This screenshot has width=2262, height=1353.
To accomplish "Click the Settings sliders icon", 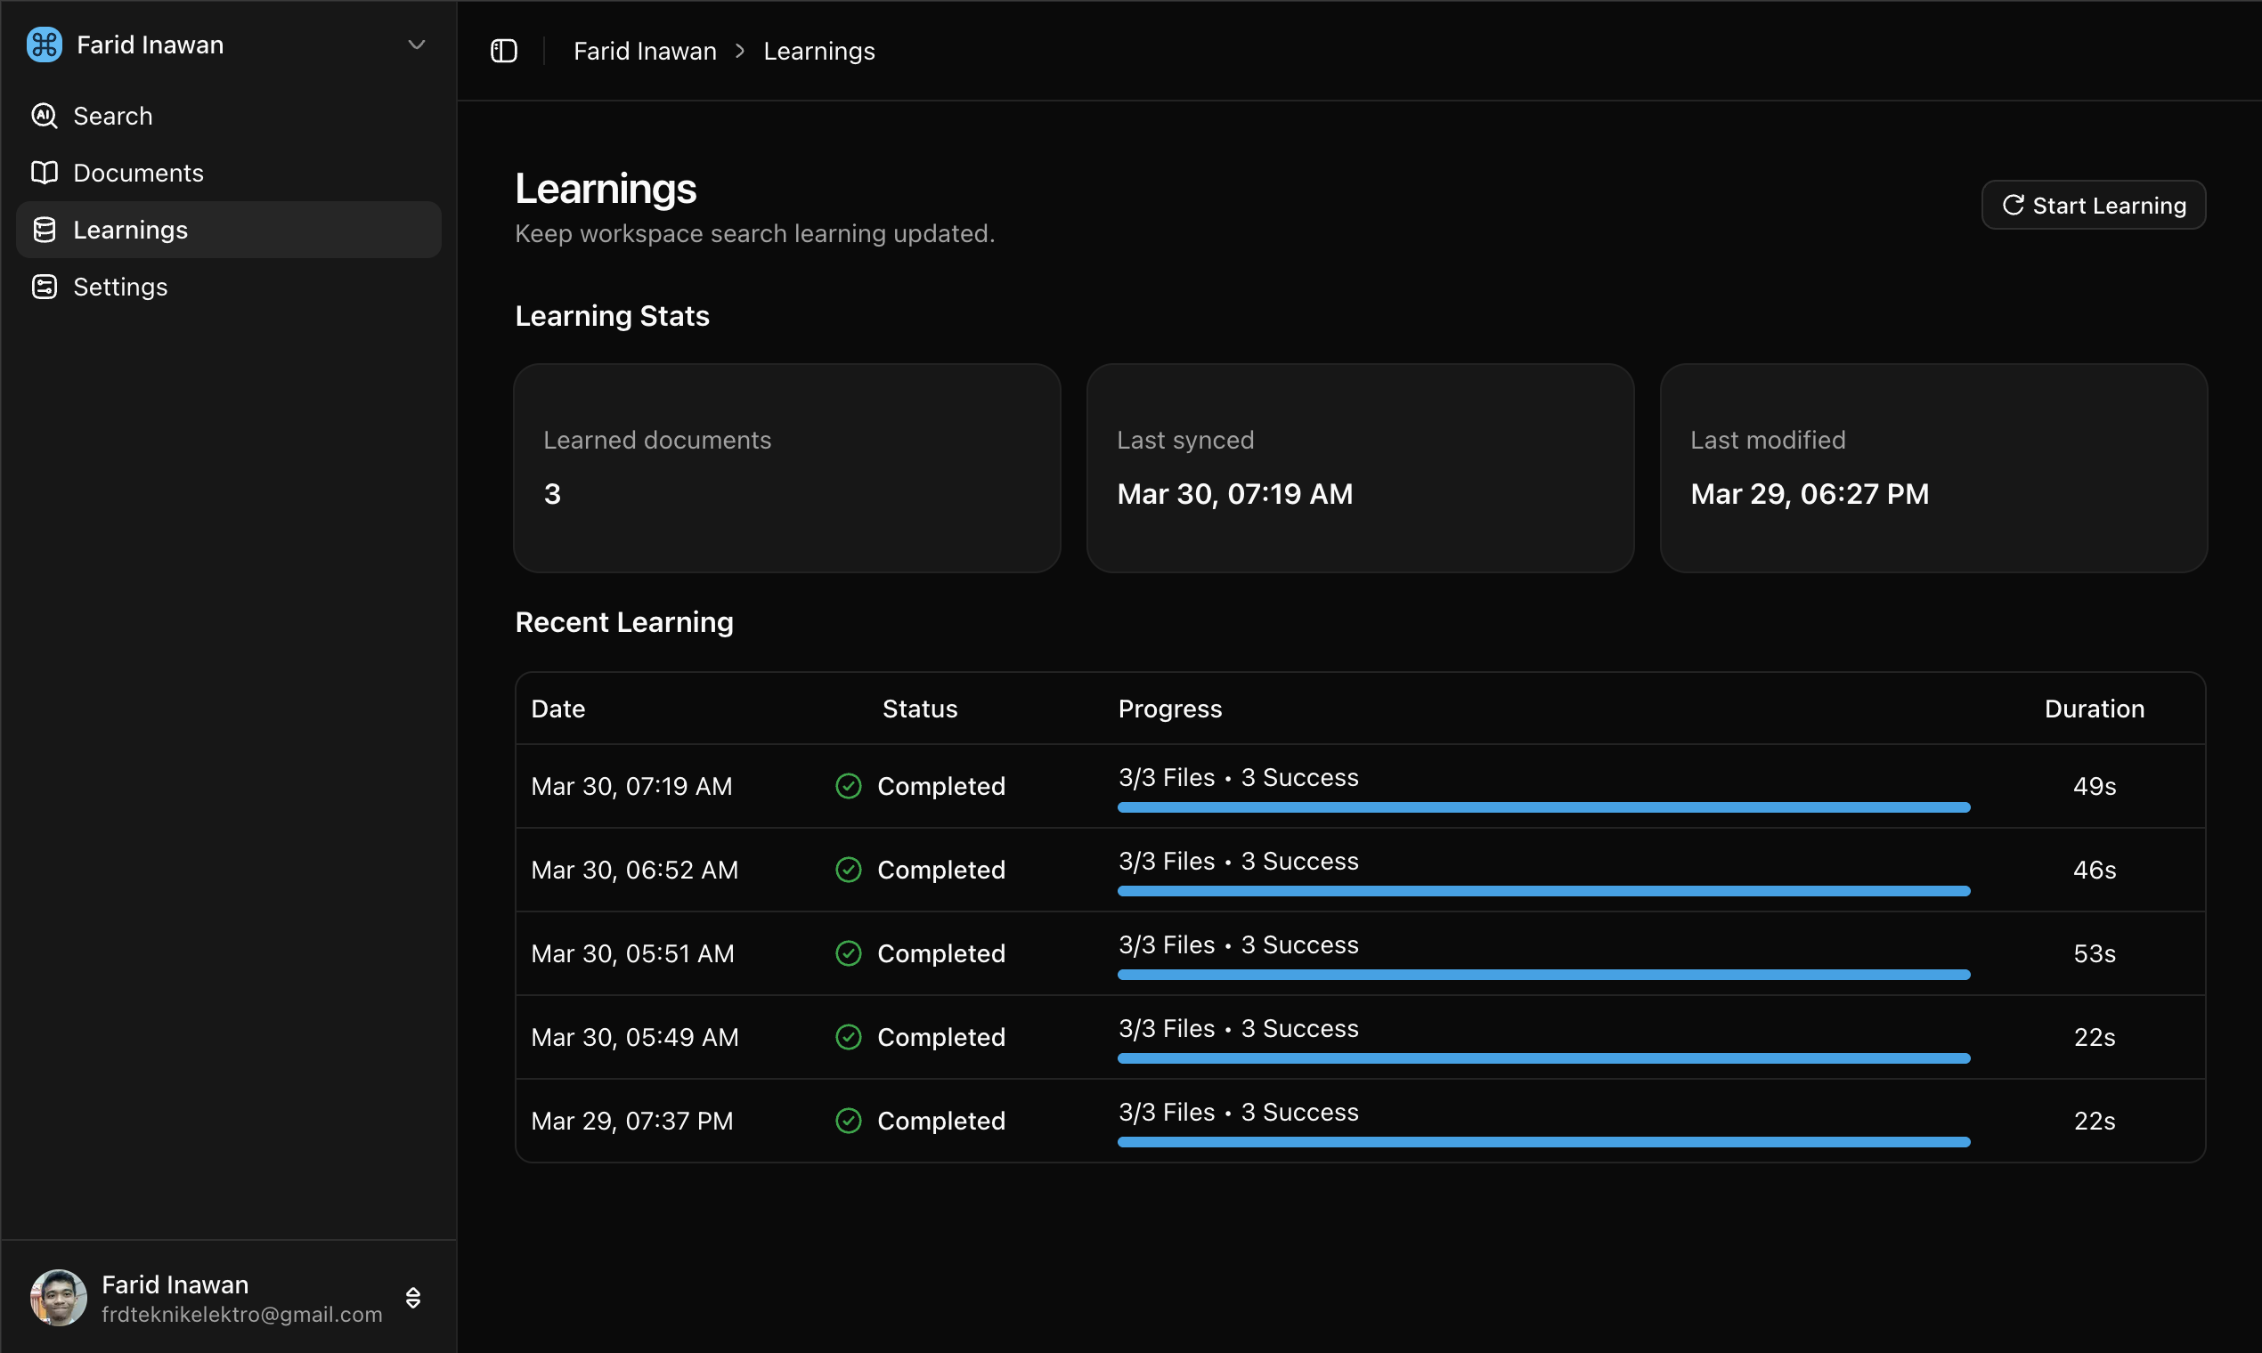I will (44, 287).
